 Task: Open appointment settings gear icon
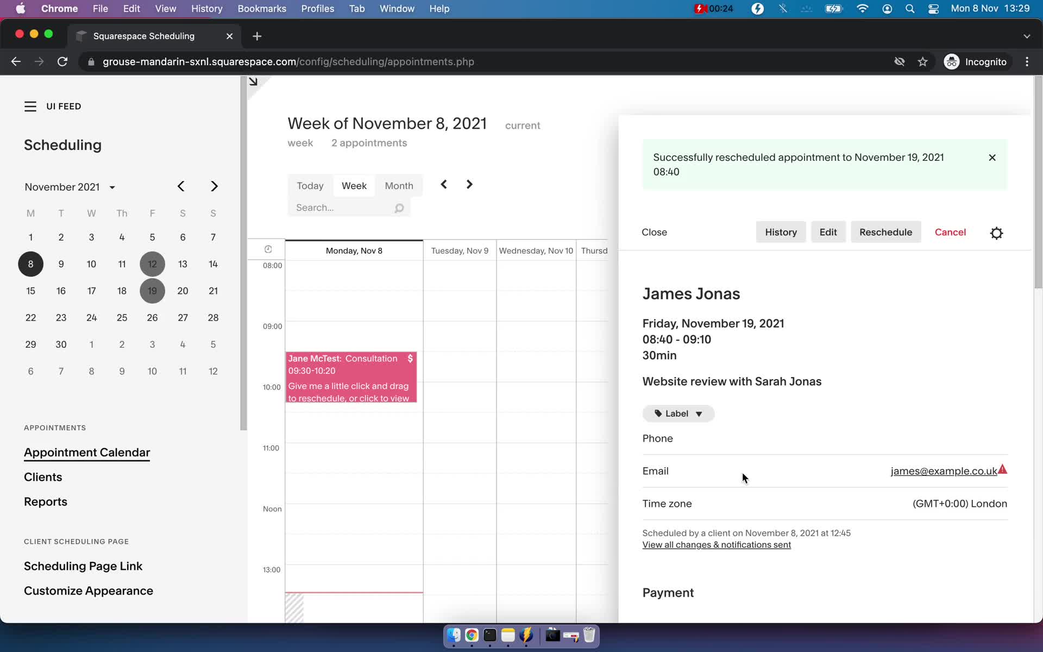[x=996, y=233]
